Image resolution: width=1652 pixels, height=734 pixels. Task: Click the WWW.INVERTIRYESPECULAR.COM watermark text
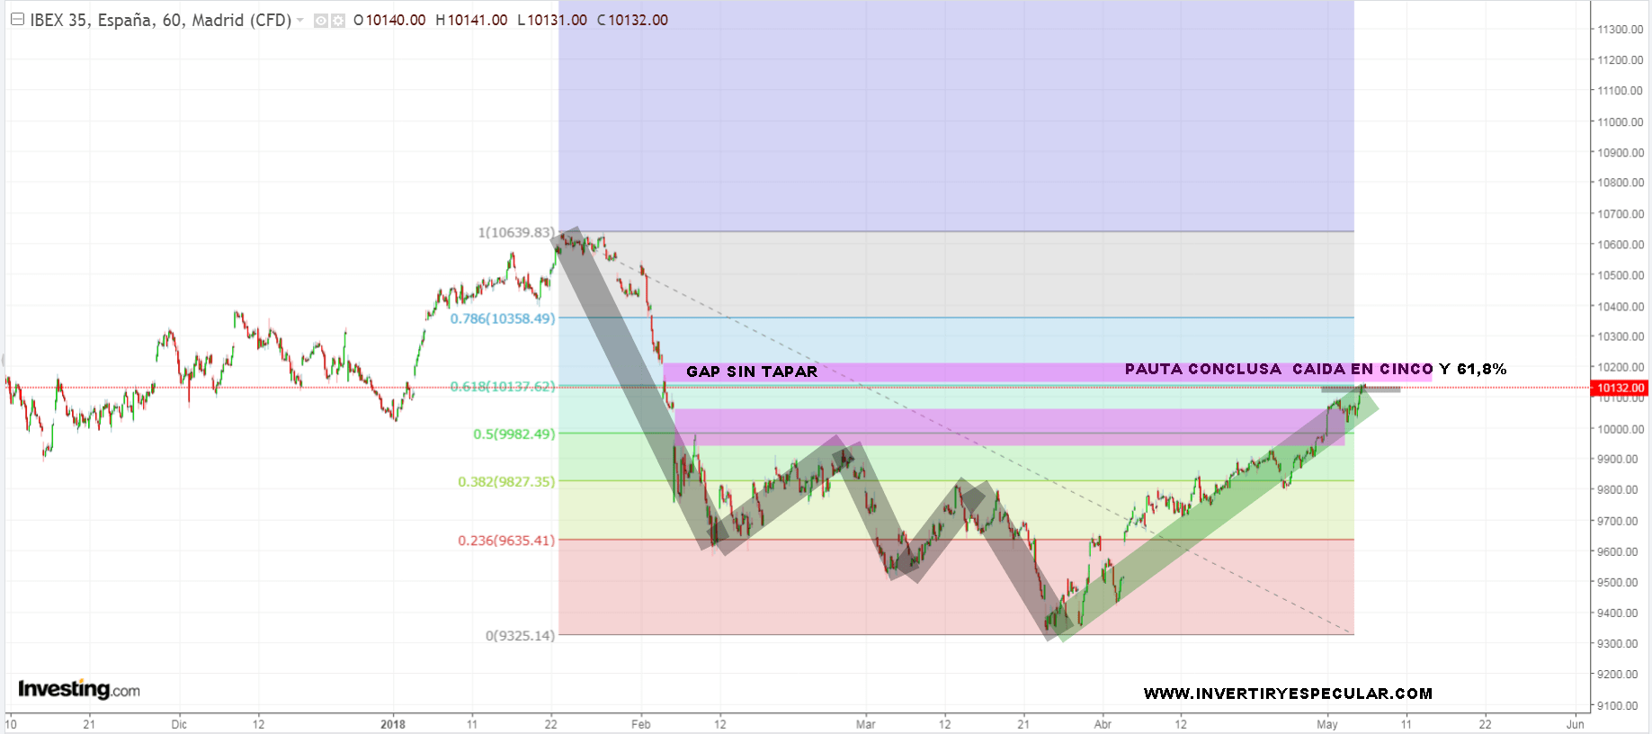[x=1288, y=694]
